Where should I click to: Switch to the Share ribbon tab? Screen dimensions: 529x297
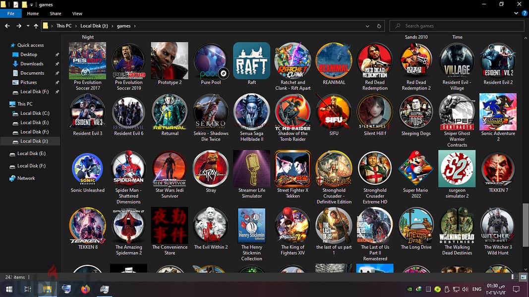click(56, 13)
